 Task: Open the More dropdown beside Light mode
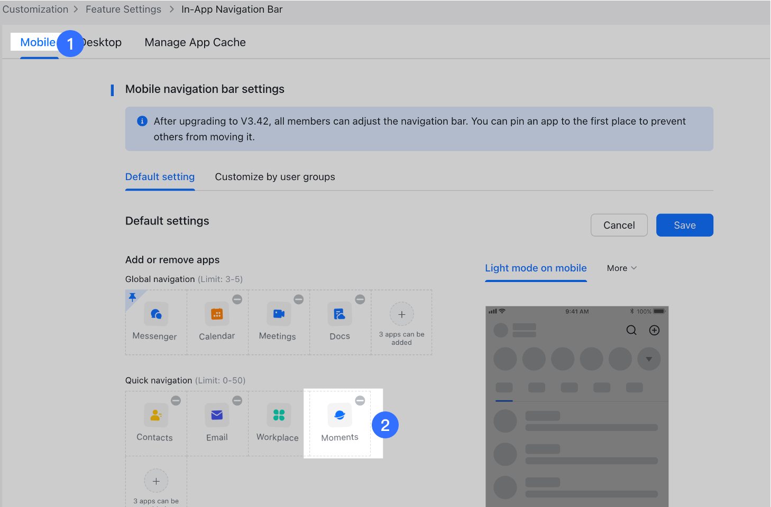[621, 268]
